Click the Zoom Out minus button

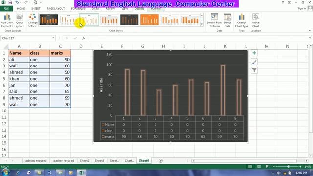[274, 166]
